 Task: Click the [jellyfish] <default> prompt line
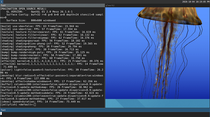18,105
